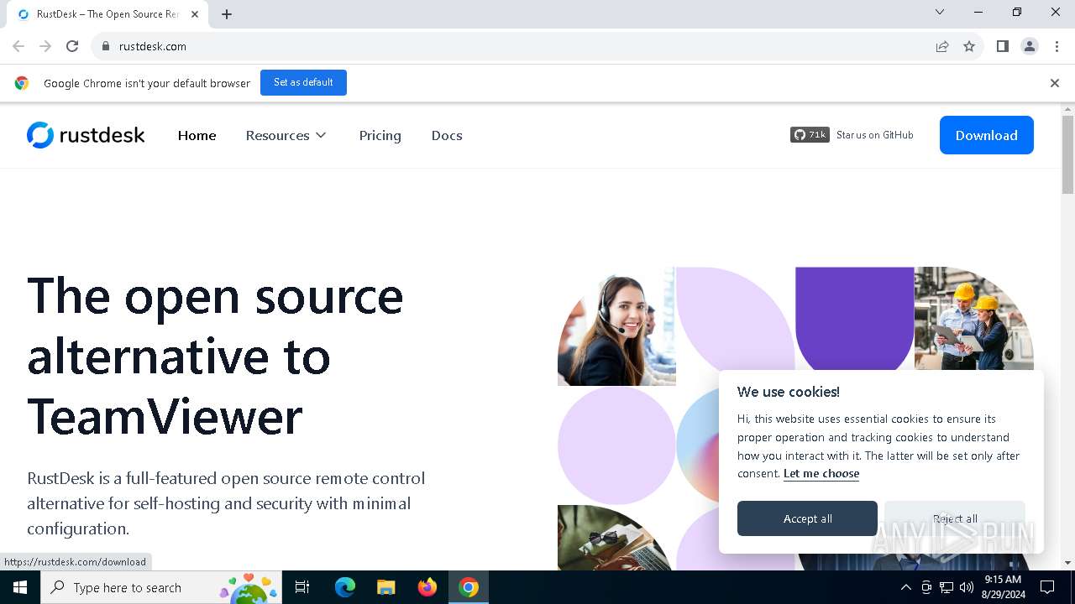This screenshot has width=1075, height=604.
Task: Open the volume control in system tray
Action: coord(967,587)
